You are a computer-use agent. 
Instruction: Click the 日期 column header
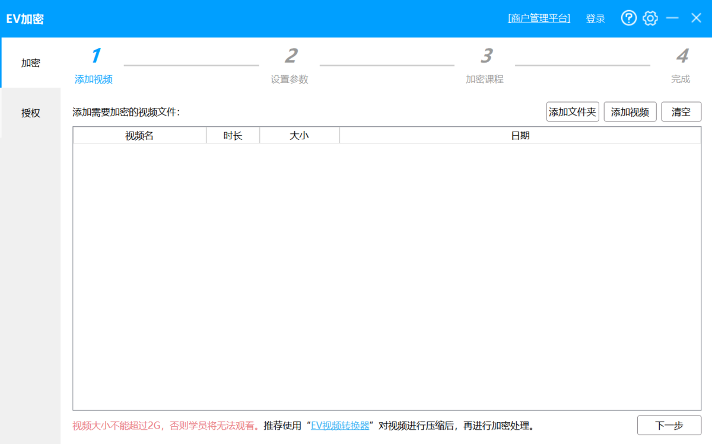(520, 135)
